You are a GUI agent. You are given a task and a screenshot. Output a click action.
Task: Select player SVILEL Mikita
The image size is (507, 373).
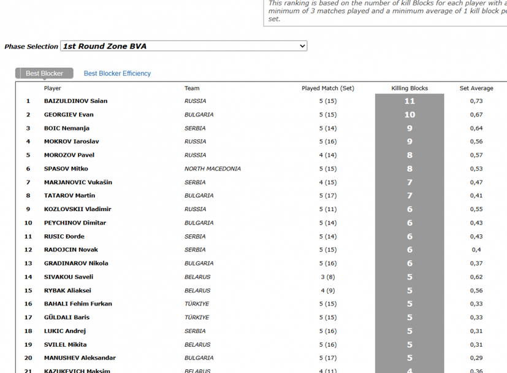click(66, 344)
